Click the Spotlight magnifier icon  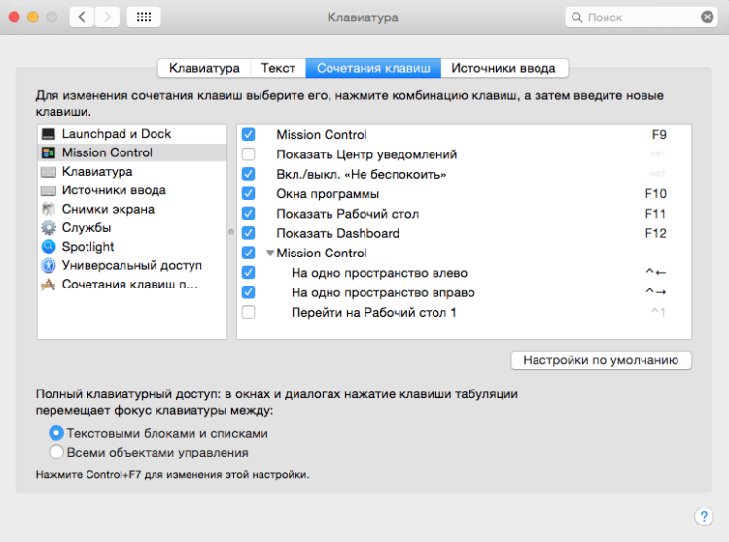(x=49, y=247)
